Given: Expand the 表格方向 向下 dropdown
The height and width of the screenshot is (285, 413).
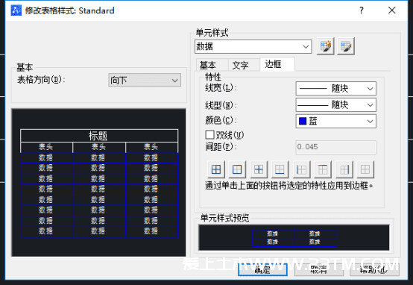Looking at the screenshot, I should click(145, 80).
